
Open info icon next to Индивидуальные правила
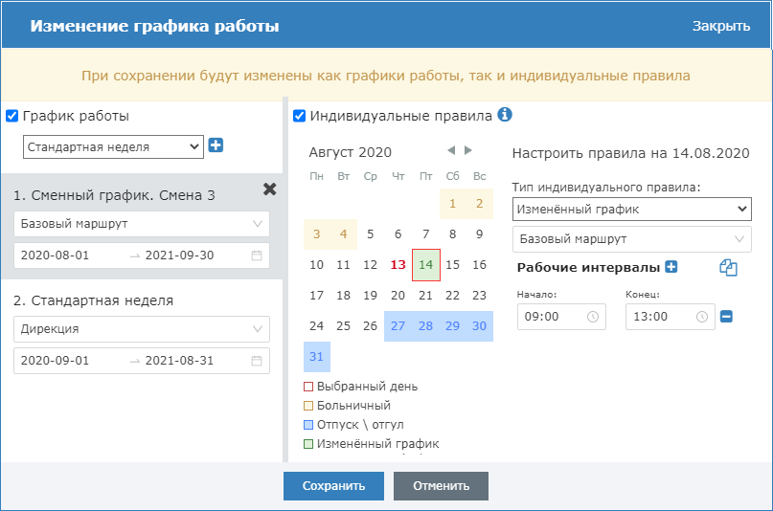[505, 115]
